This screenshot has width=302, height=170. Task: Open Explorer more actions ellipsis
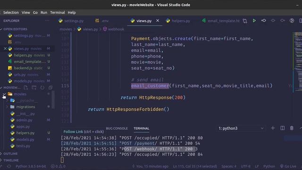pos(47,21)
